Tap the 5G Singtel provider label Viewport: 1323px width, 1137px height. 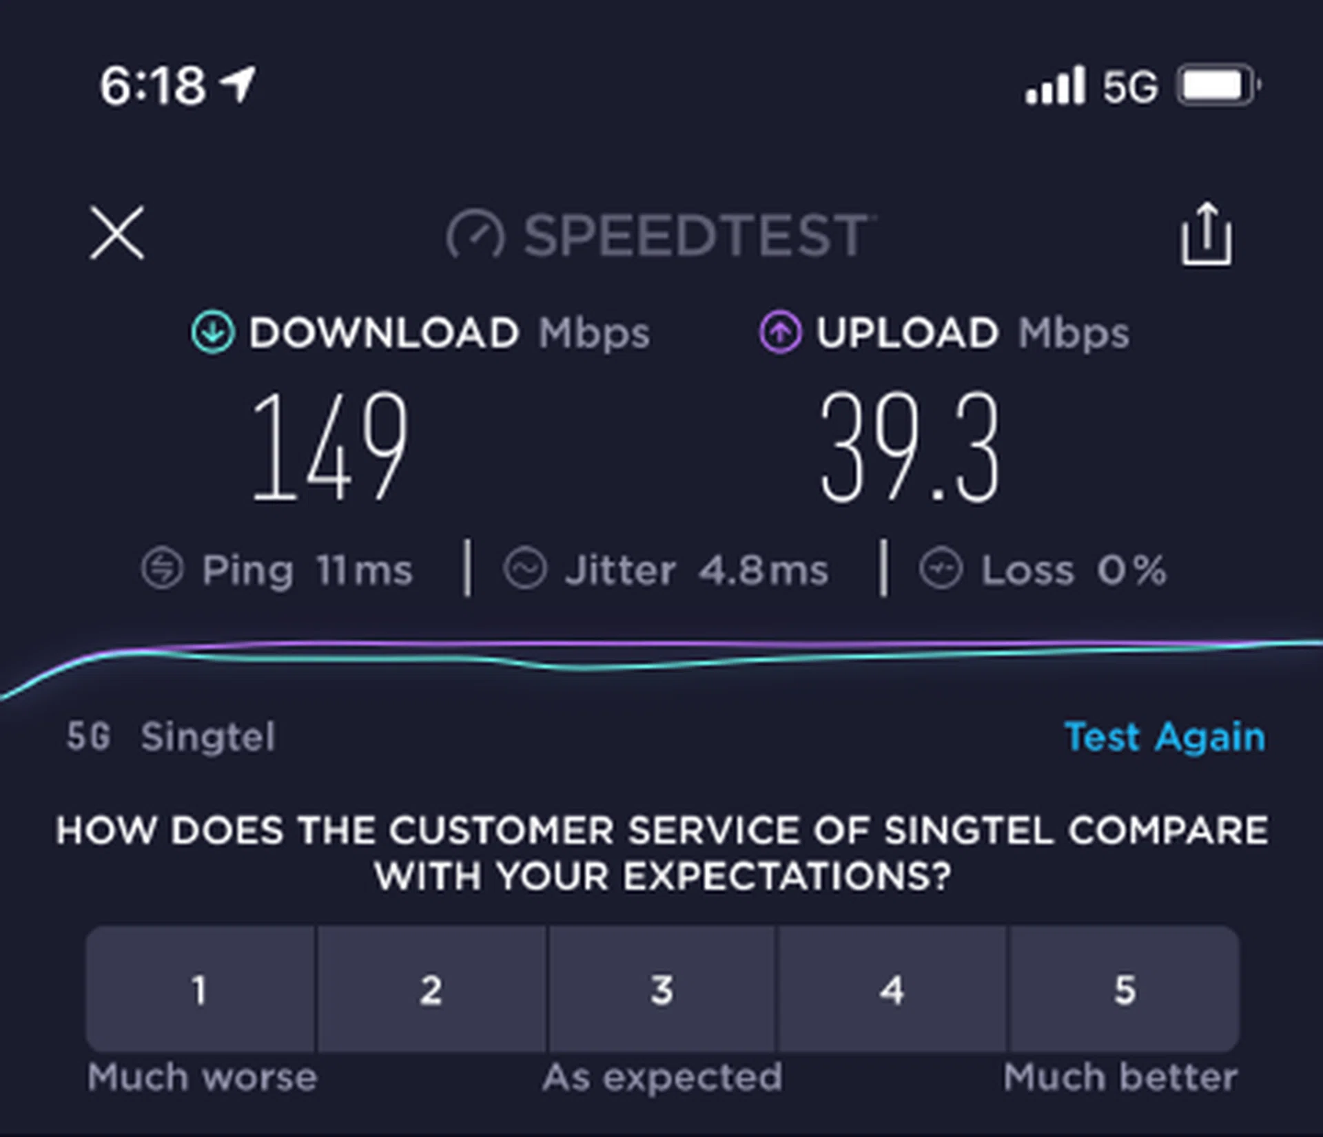coord(171,737)
